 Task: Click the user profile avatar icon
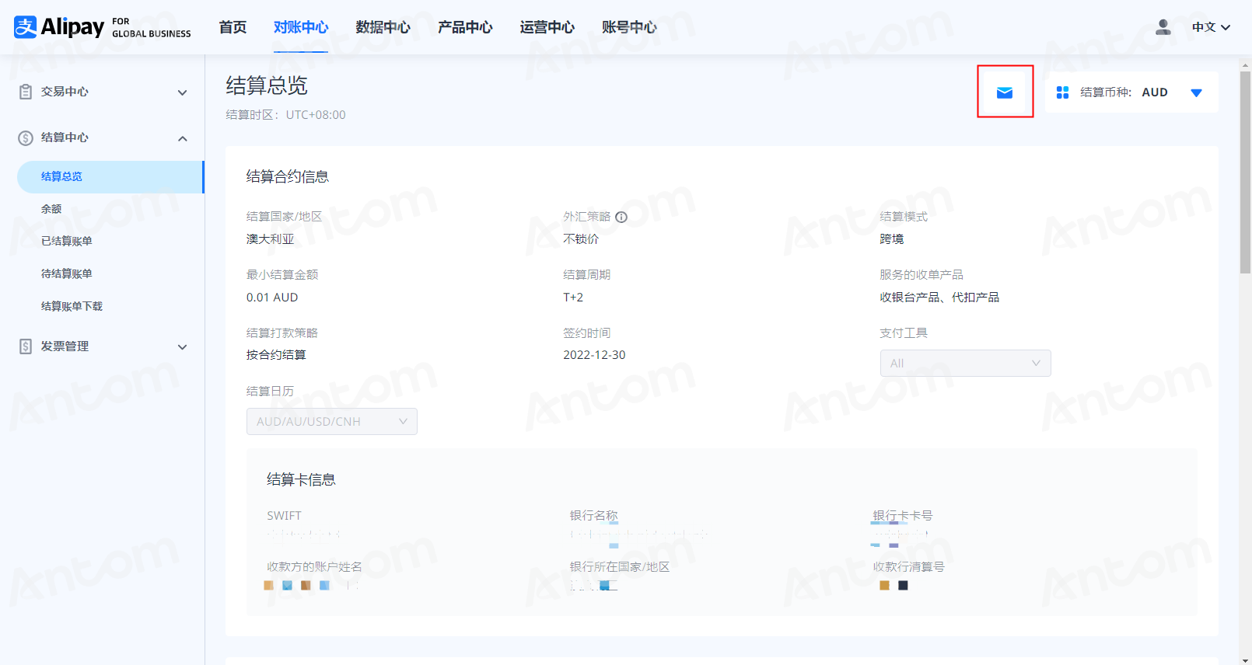click(x=1163, y=27)
